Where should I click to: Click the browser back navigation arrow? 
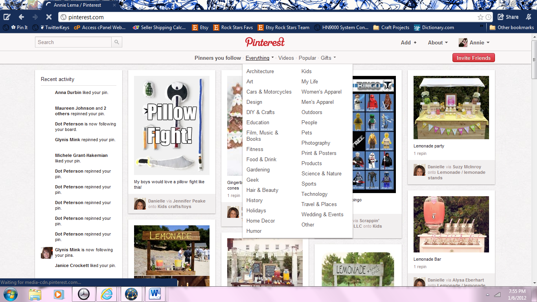pyautogui.click(x=21, y=17)
